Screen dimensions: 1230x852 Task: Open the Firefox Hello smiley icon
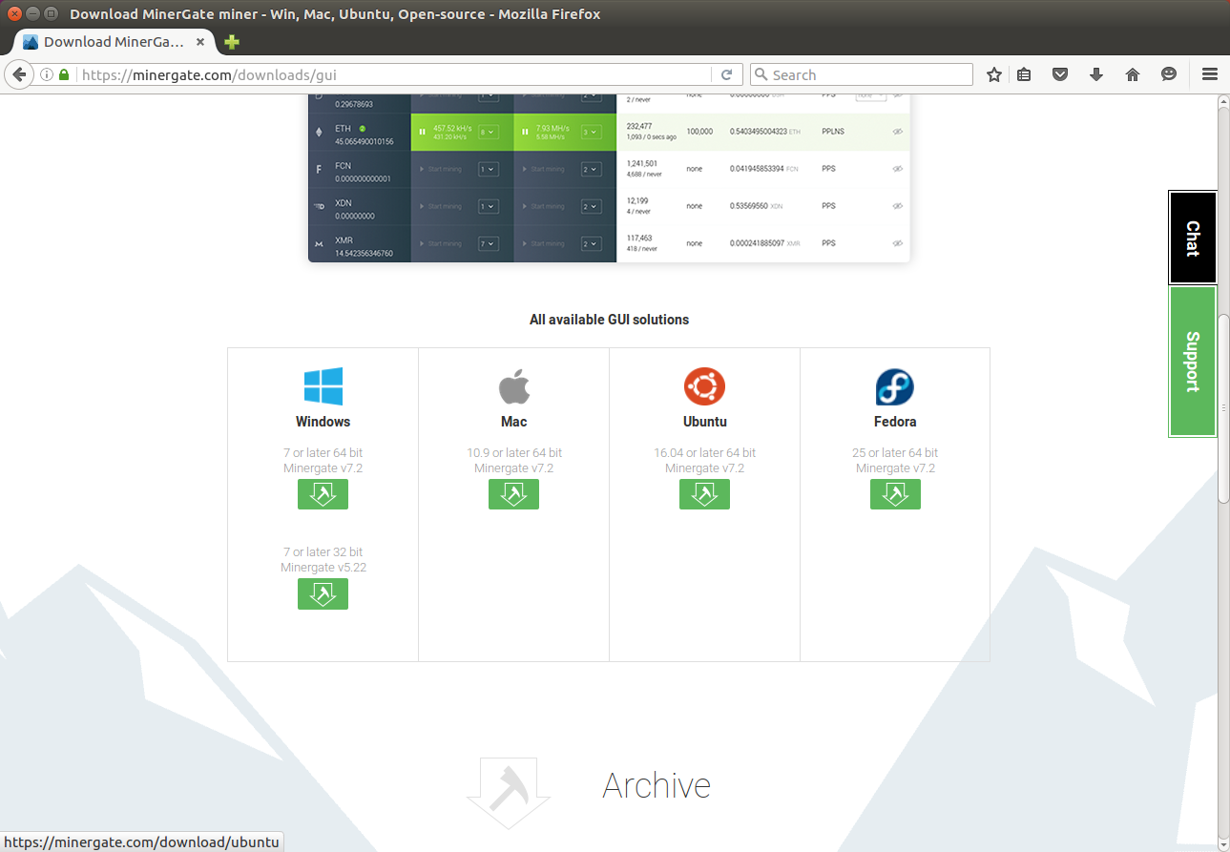click(1169, 74)
